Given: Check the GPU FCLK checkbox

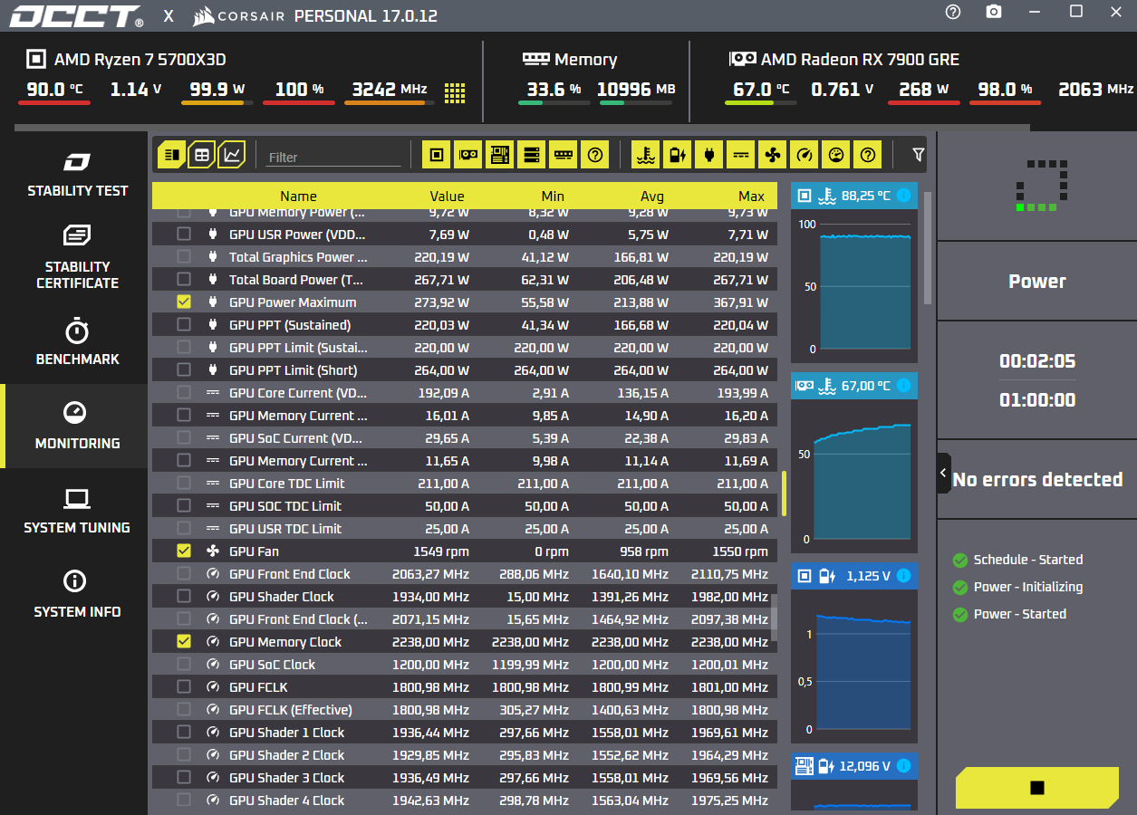Looking at the screenshot, I should click(x=184, y=686).
